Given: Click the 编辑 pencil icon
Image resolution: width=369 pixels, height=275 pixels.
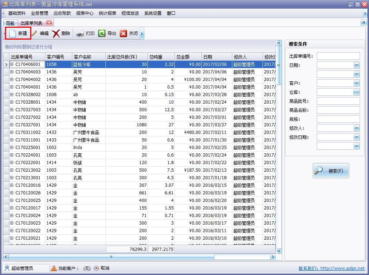Looking at the screenshot, I should coord(35,33).
